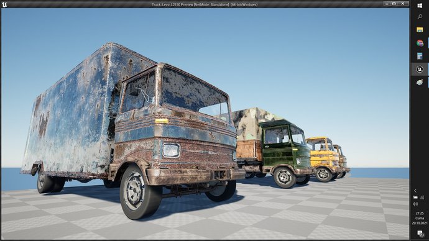Open the taskbar search magnifier
The image size is (429, 241).
tap(420, 17)
